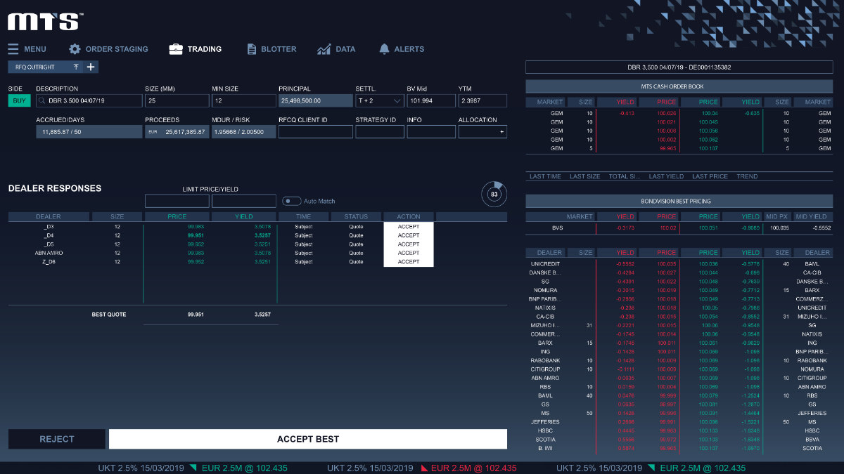
Task: Click the STATUS column header in Dealer Responses
Action: coord(356,217)
